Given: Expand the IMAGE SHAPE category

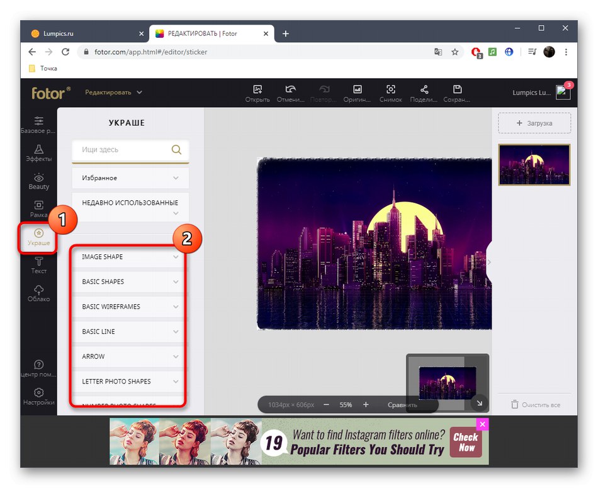Looking at the screenshot, I should (130, 257).
